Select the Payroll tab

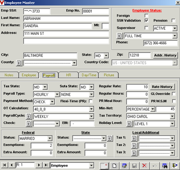click(x=49, y=75)
